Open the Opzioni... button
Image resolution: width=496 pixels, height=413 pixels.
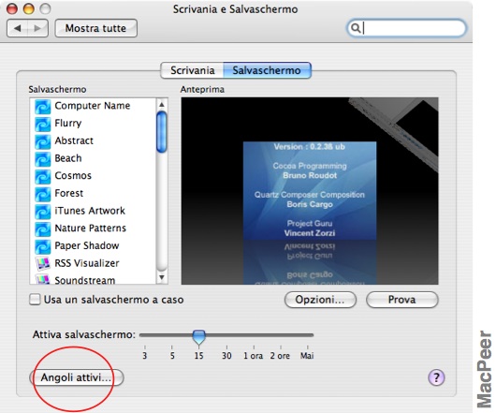(x=320, y=300)
